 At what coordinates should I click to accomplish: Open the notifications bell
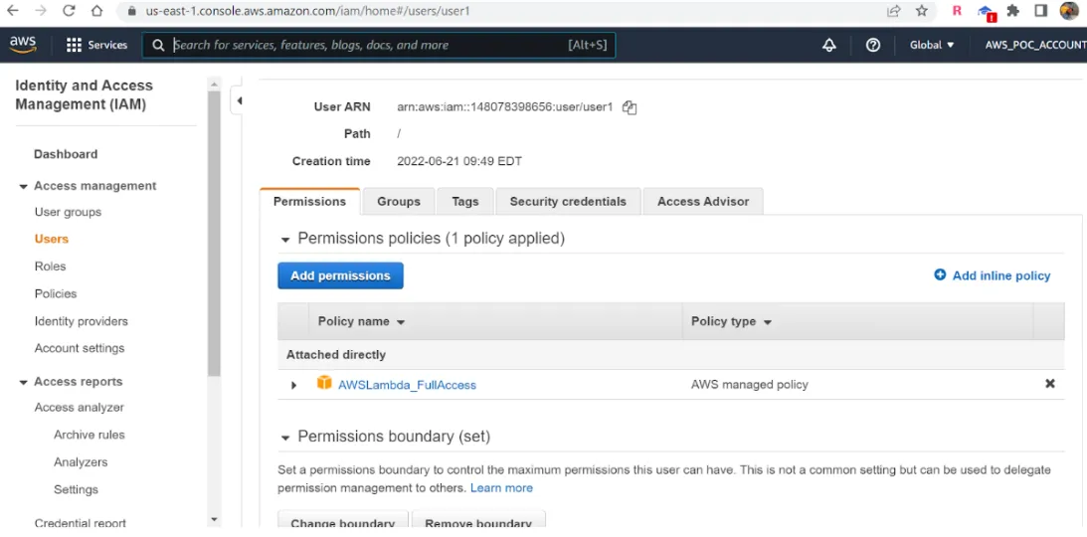pyautogui.click(x=828, y=45)
